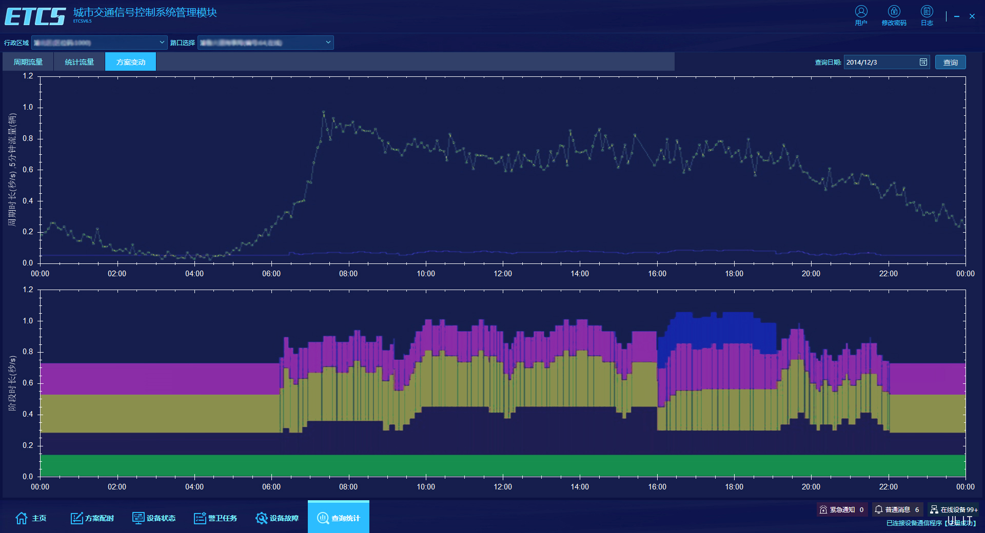The height and width of the screenshot is (533, 985).
Task: Open 警卫任务 guard task module
Action: click(x=215, y=518)
